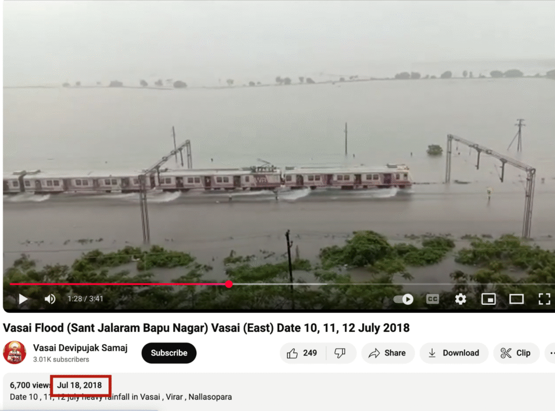The height and width of the screenshot is (411, 555).
Task: Click the Vasai Devipujak Samaj channel name
Action: 80,348
